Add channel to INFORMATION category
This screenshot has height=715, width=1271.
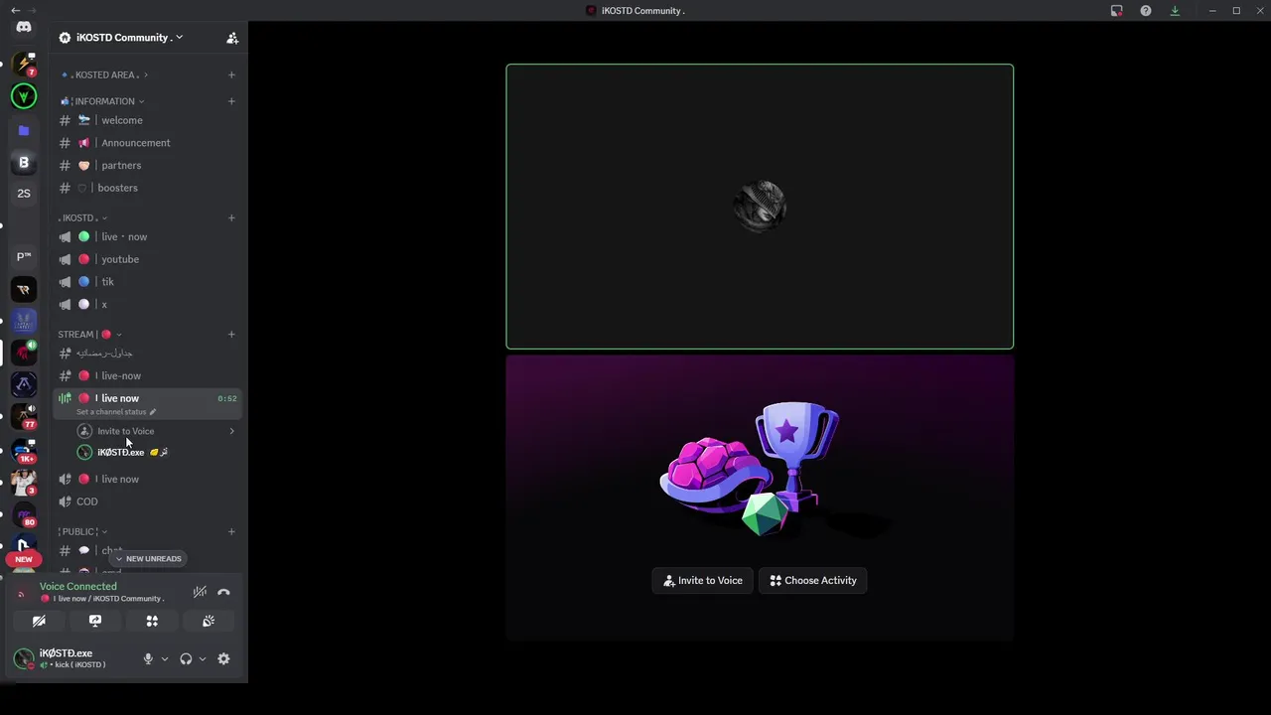231,101
